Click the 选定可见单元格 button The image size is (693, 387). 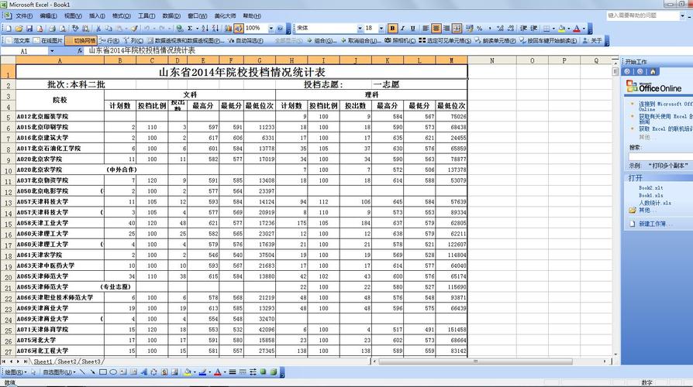445,40
